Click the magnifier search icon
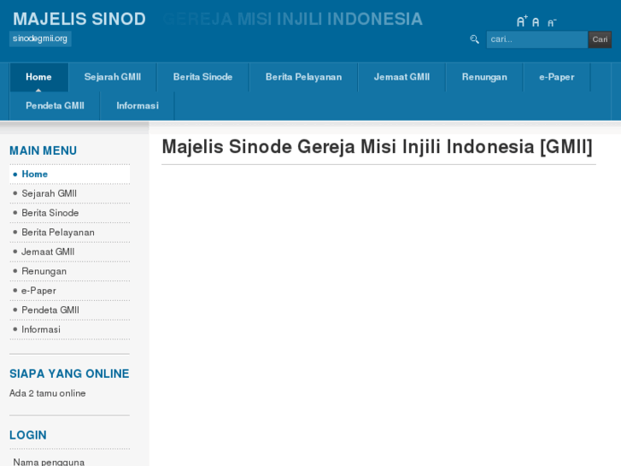This screenshot has height=466, width=621. point(474,39)
